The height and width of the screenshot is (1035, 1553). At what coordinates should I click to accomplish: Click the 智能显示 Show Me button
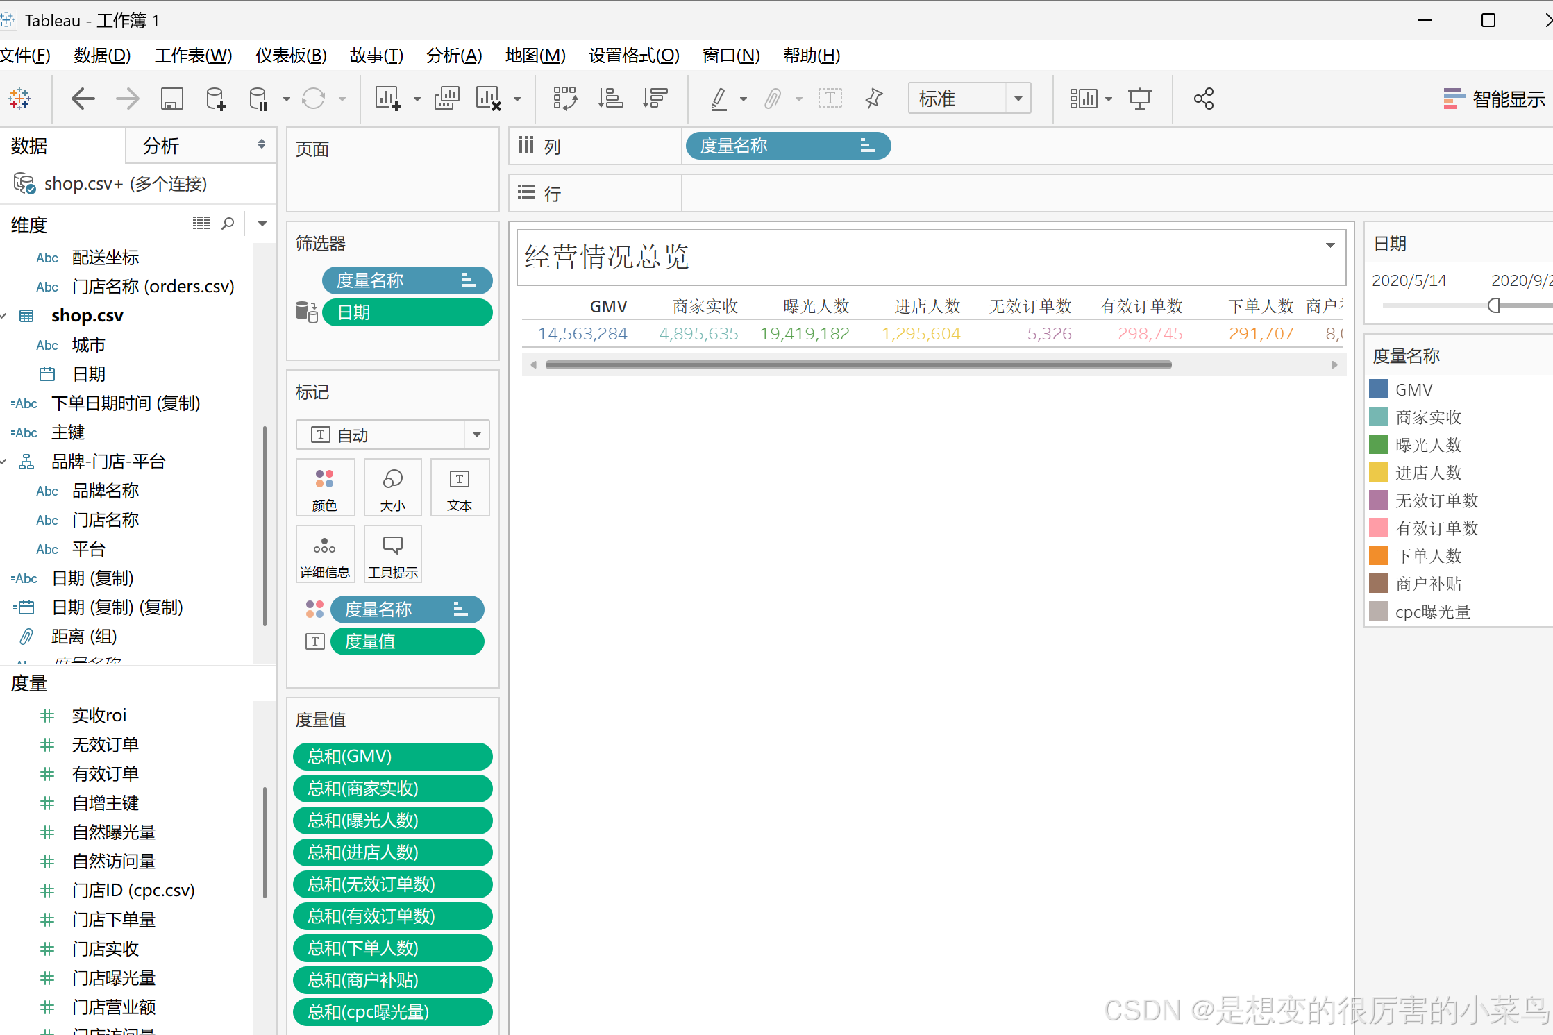click(1493, 99)
